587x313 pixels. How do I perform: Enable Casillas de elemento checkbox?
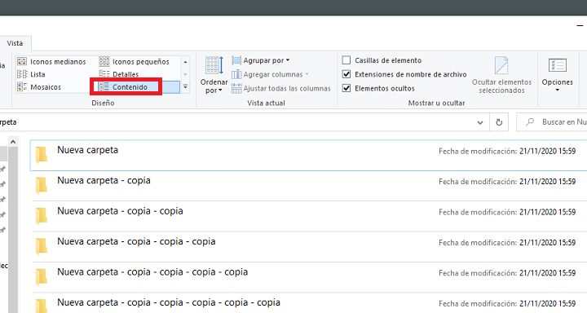[x=346, y=60]
